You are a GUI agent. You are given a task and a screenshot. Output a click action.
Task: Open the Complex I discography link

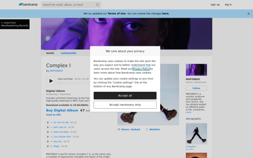coord(191,147)
